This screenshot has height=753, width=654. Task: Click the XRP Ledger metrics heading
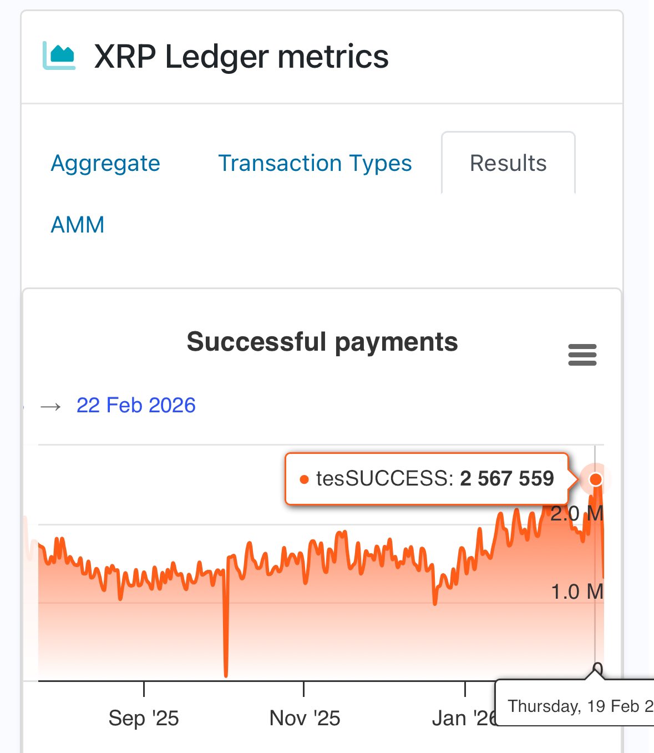coord(241,57)
